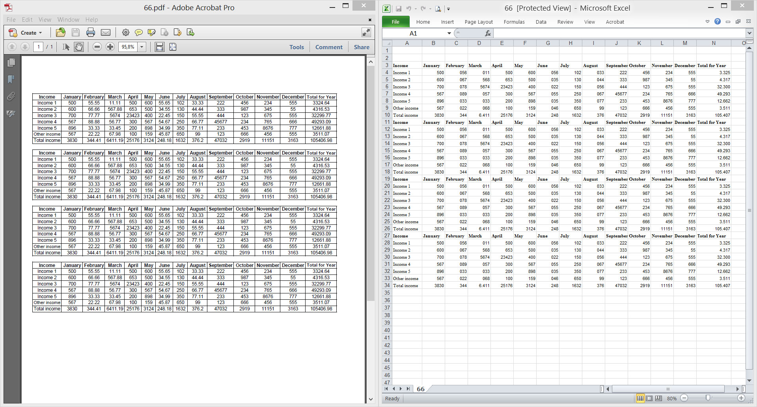The image size is (757, 407).
Task: Select the sheet tab named 66
Action: click(x=420, y=389)
